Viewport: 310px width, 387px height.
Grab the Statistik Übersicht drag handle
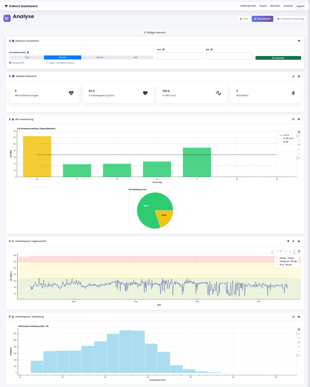[x=10, y=76]
